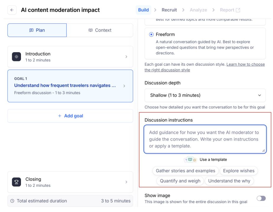Switch to the Context tab
The image size is (273, 212).
click(x=100, y=30)
